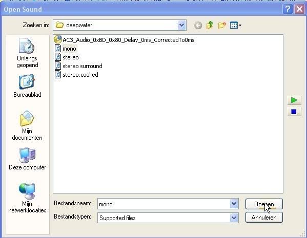Expand the Zoeken in folder dropdown
Image resolution: width=307 pixels, height=238 pixels.
coord(181,25)
